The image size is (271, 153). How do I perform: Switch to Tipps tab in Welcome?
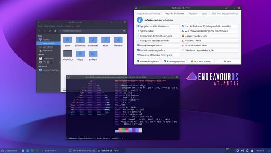(x=205, y=13)
